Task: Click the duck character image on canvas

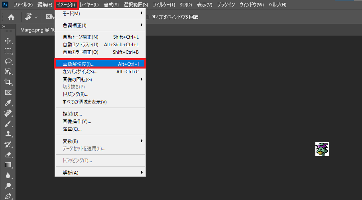Action: click(x=322, y=149)
